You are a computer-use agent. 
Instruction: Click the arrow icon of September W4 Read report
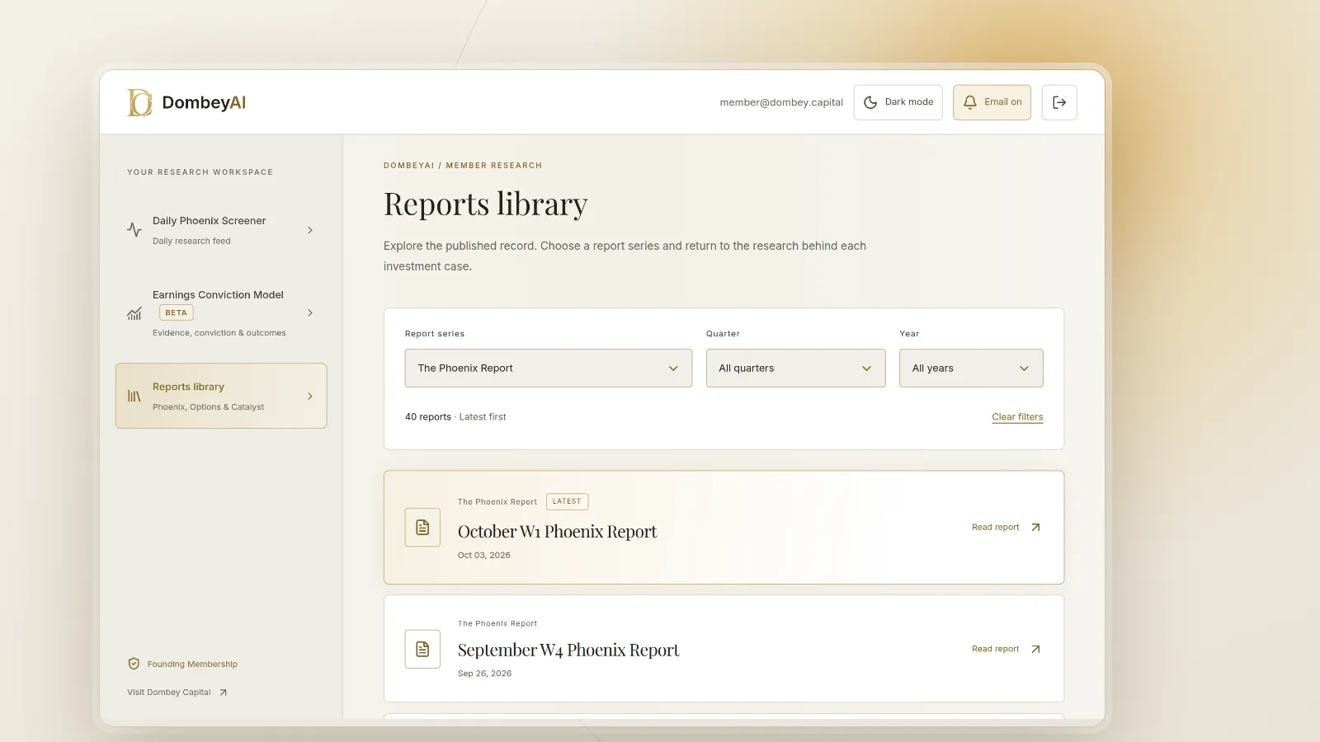1035,649
